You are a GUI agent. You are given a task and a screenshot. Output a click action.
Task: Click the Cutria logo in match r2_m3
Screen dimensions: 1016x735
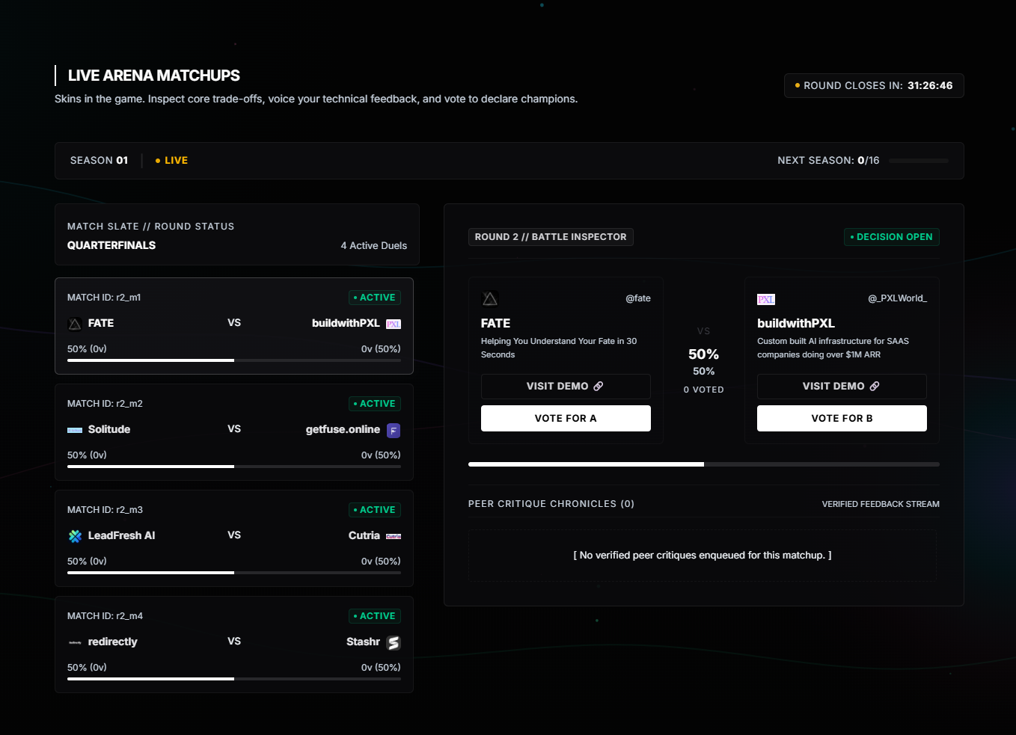coord(394,536)
